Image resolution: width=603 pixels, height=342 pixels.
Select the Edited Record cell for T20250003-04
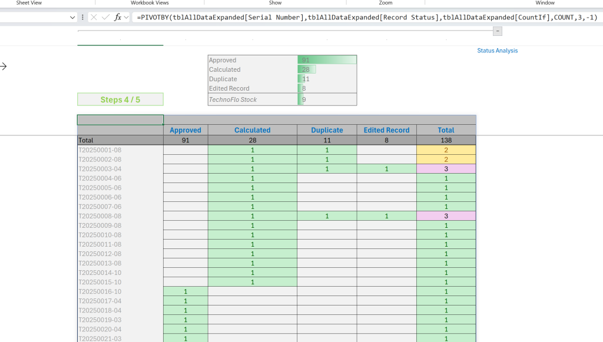pyautogui.click(x=386, y=169)
